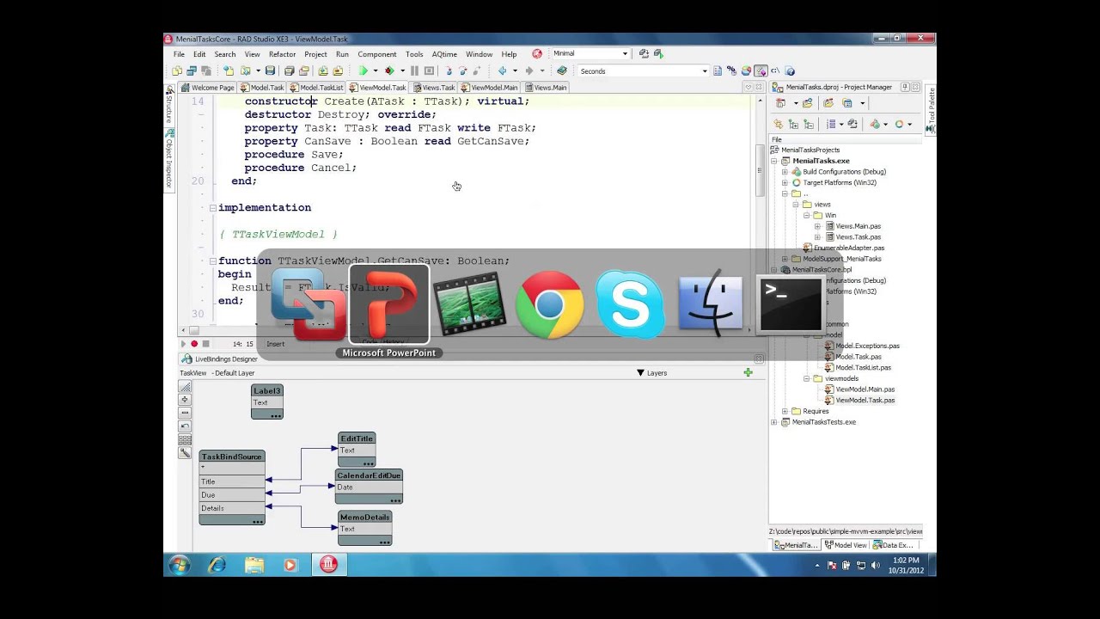Screen dimensions: 1100x619
Task: Open the Seconds combo box dropdown
Action: coord(705,71)
